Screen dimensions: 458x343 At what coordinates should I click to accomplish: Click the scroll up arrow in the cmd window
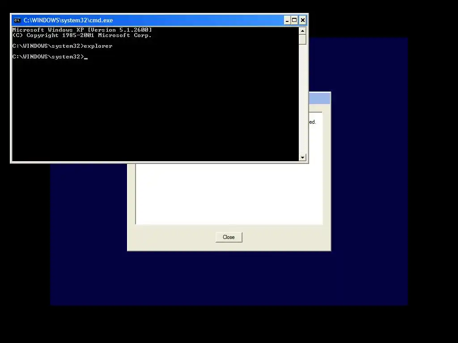click(302, 31)
